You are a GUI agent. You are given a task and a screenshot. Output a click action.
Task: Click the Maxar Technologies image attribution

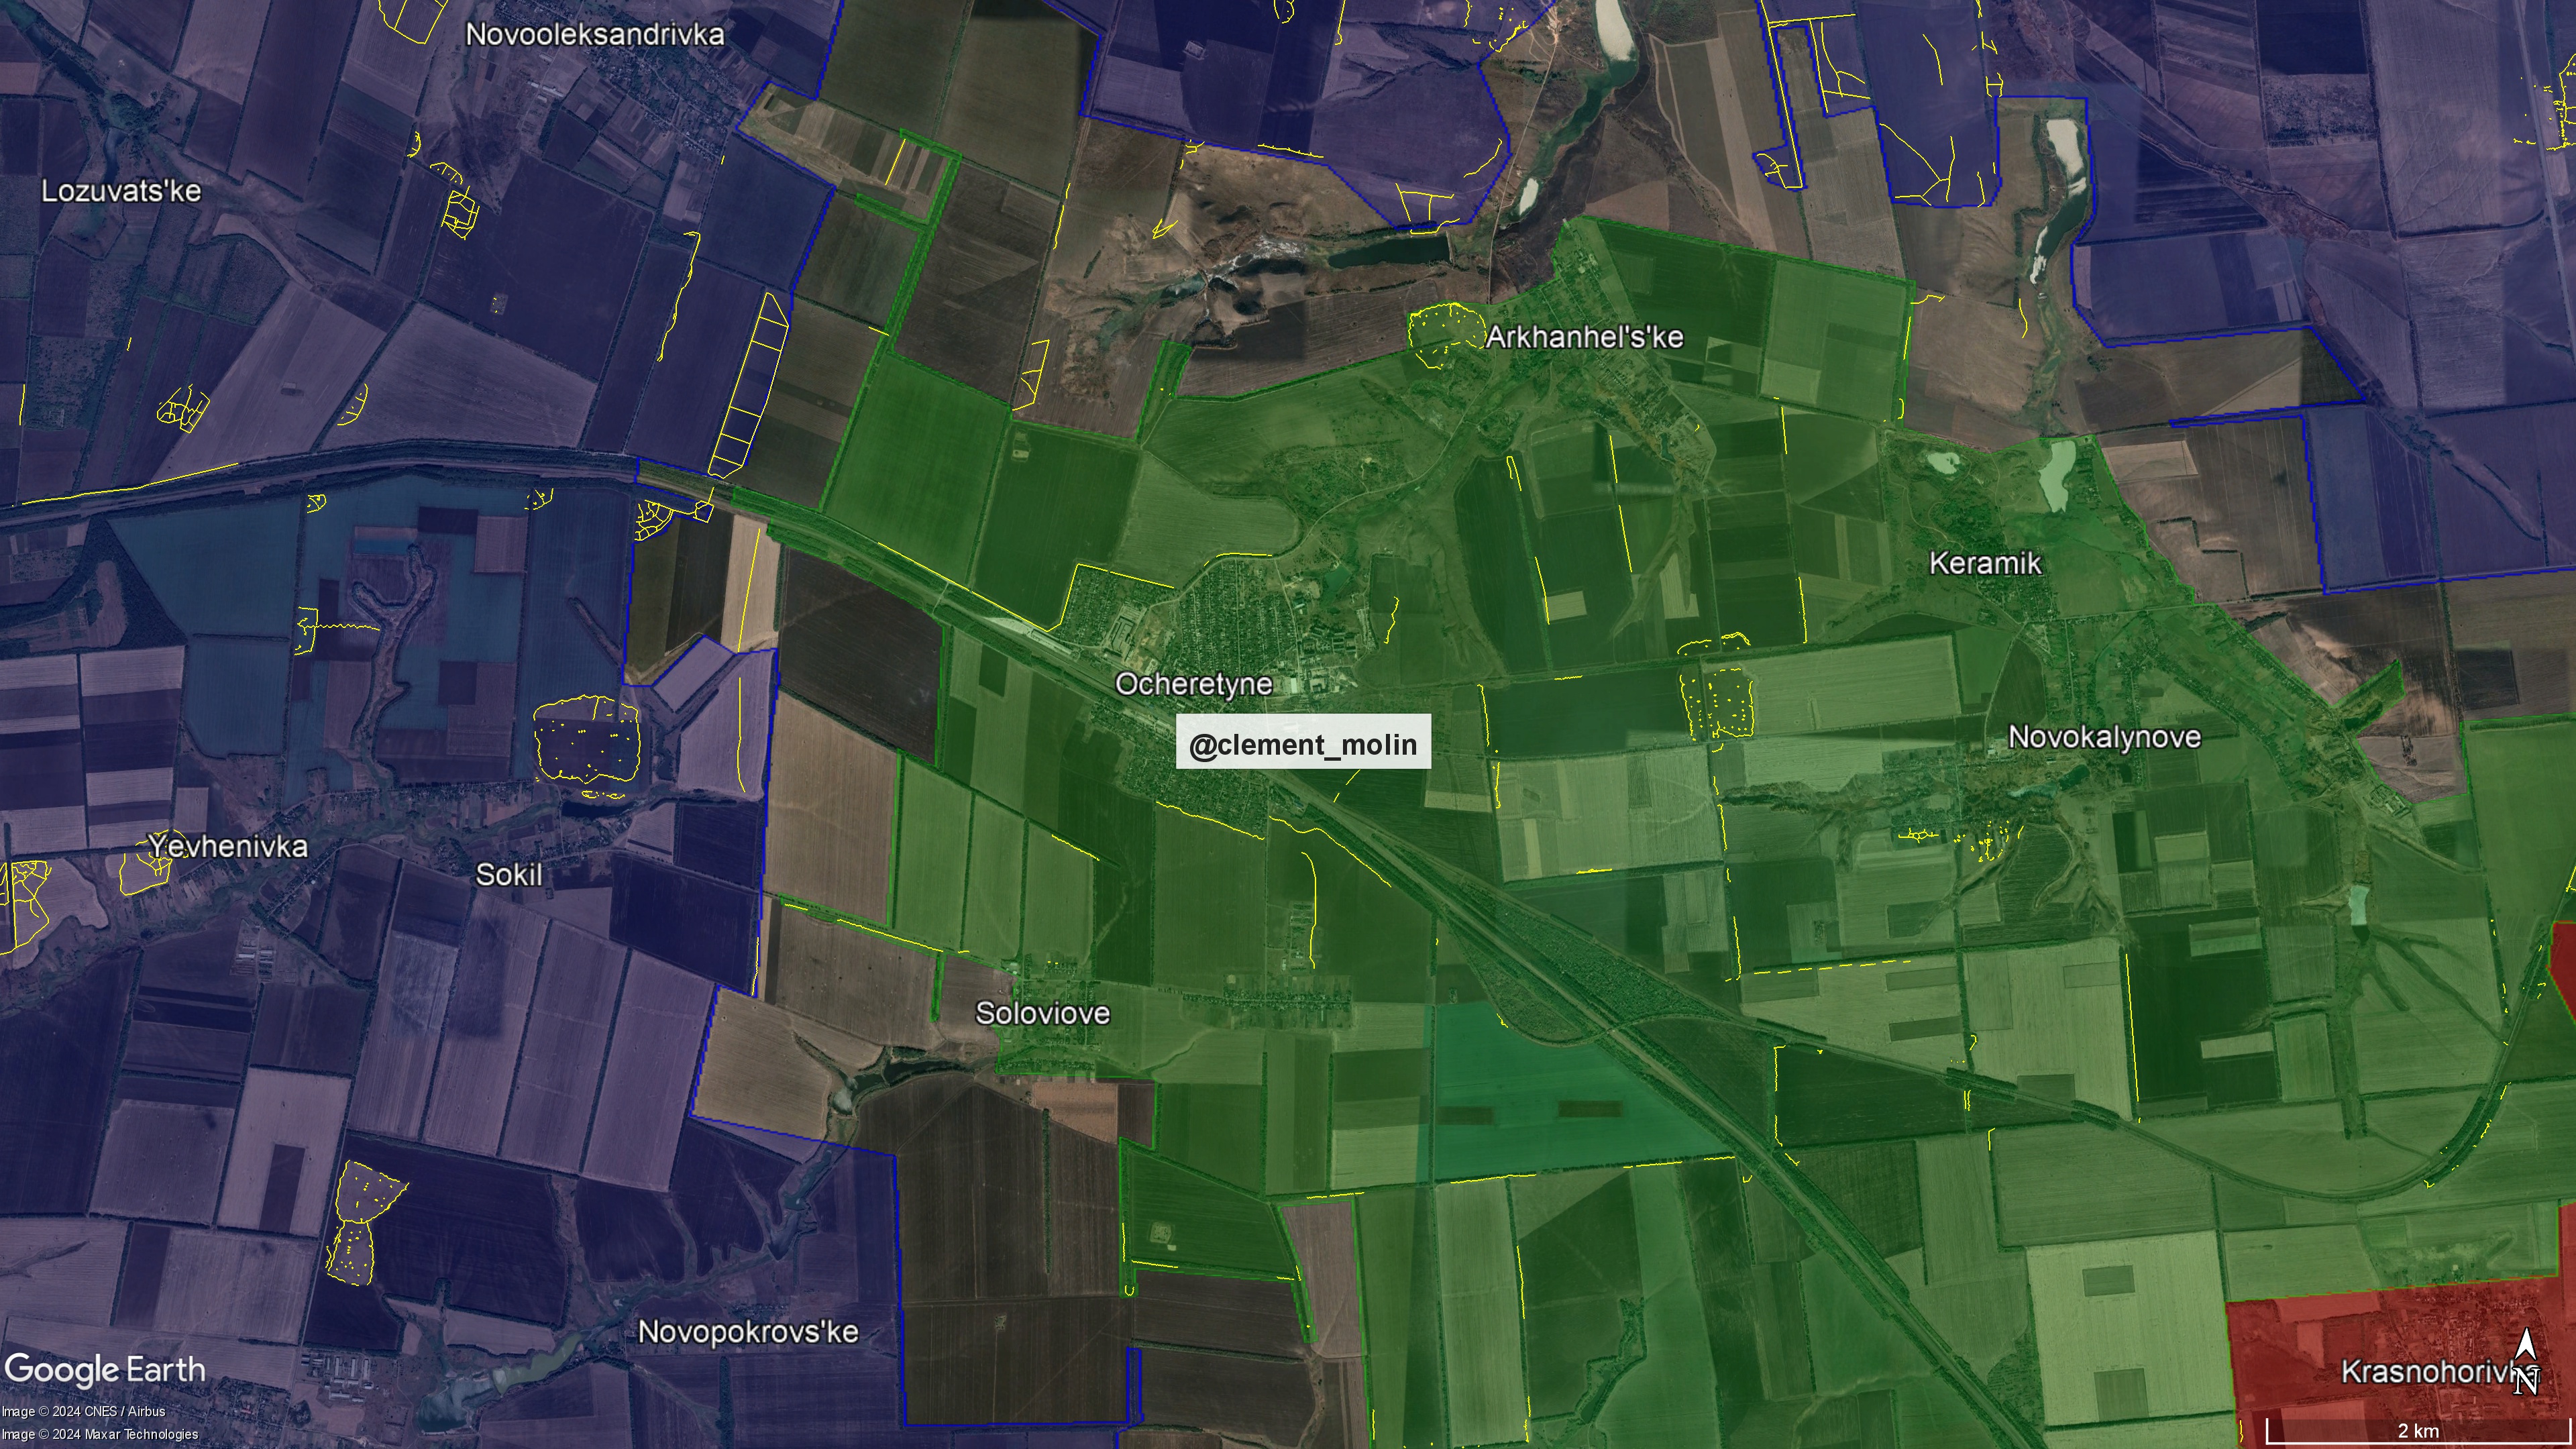pos(99,1434)
